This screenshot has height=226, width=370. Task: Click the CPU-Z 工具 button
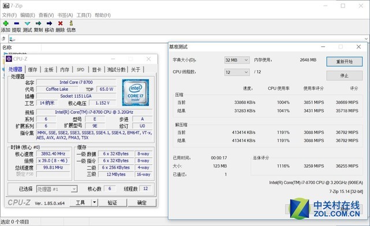[x=80, y=202]
